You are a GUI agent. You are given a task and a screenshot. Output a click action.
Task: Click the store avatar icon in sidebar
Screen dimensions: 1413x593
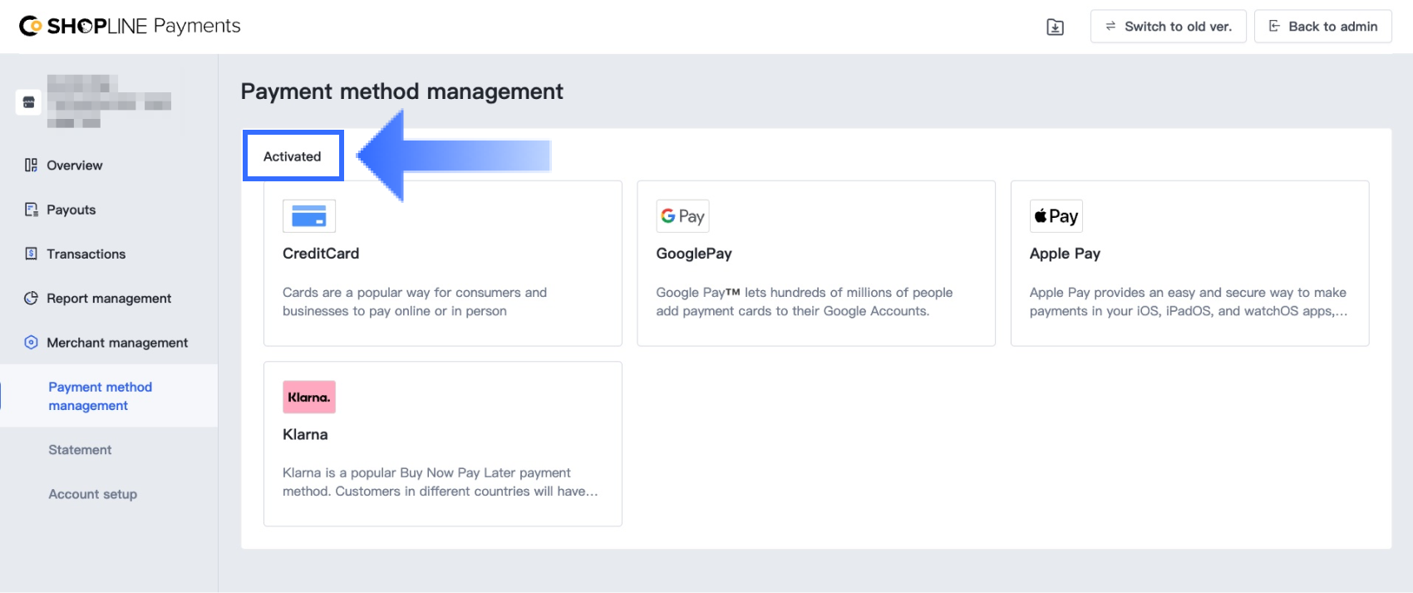point(28,102)
